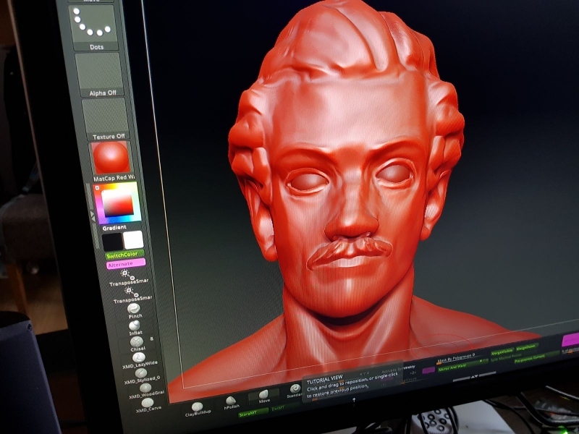This screenshot has width=579, height=434.
Task: Open the Alpha Off selector
Action: pyautogui.click(x=99, y=71)
